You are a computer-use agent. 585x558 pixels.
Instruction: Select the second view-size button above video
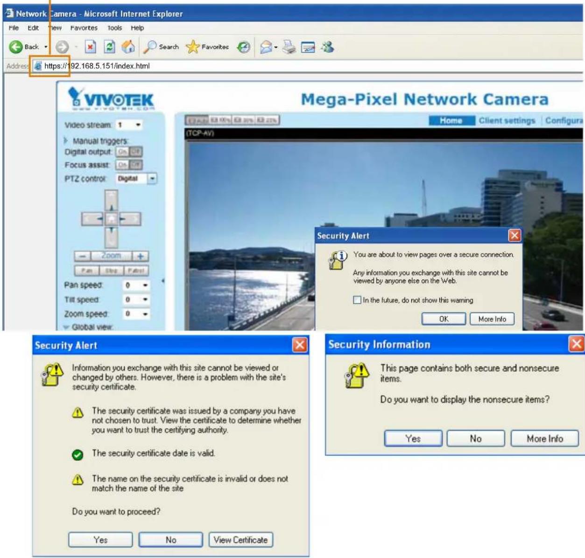click(220, 120)
